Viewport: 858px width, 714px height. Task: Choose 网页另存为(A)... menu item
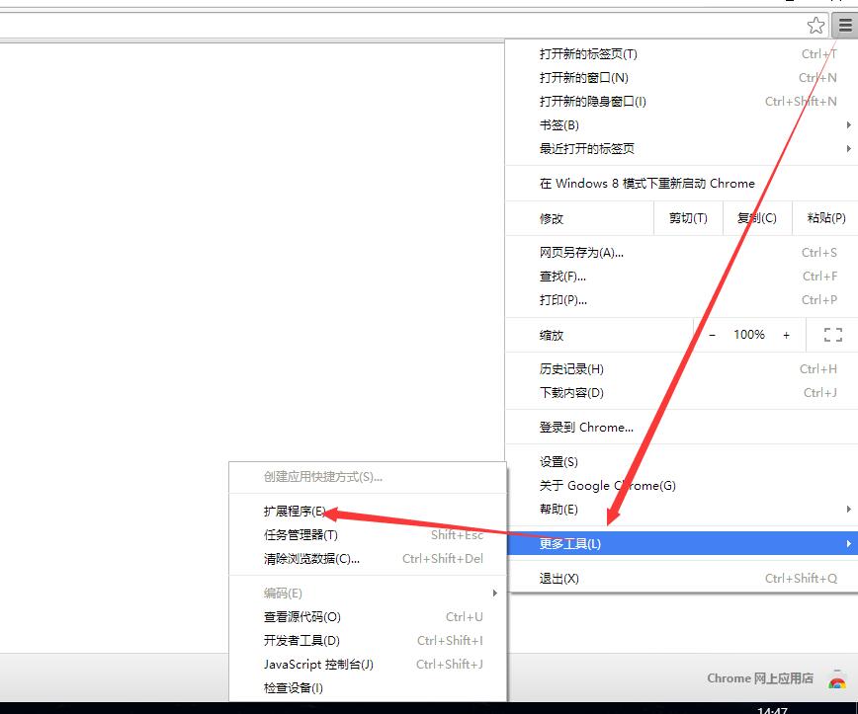click(681, 253)
